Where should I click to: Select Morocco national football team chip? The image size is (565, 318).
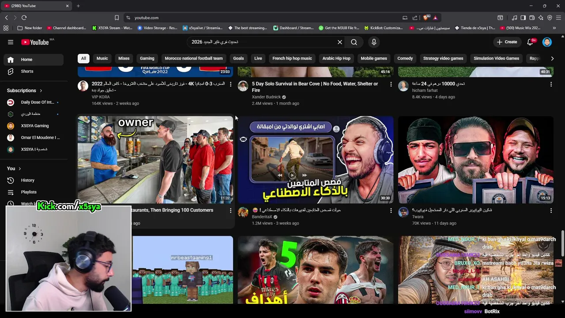coord(194,58)
